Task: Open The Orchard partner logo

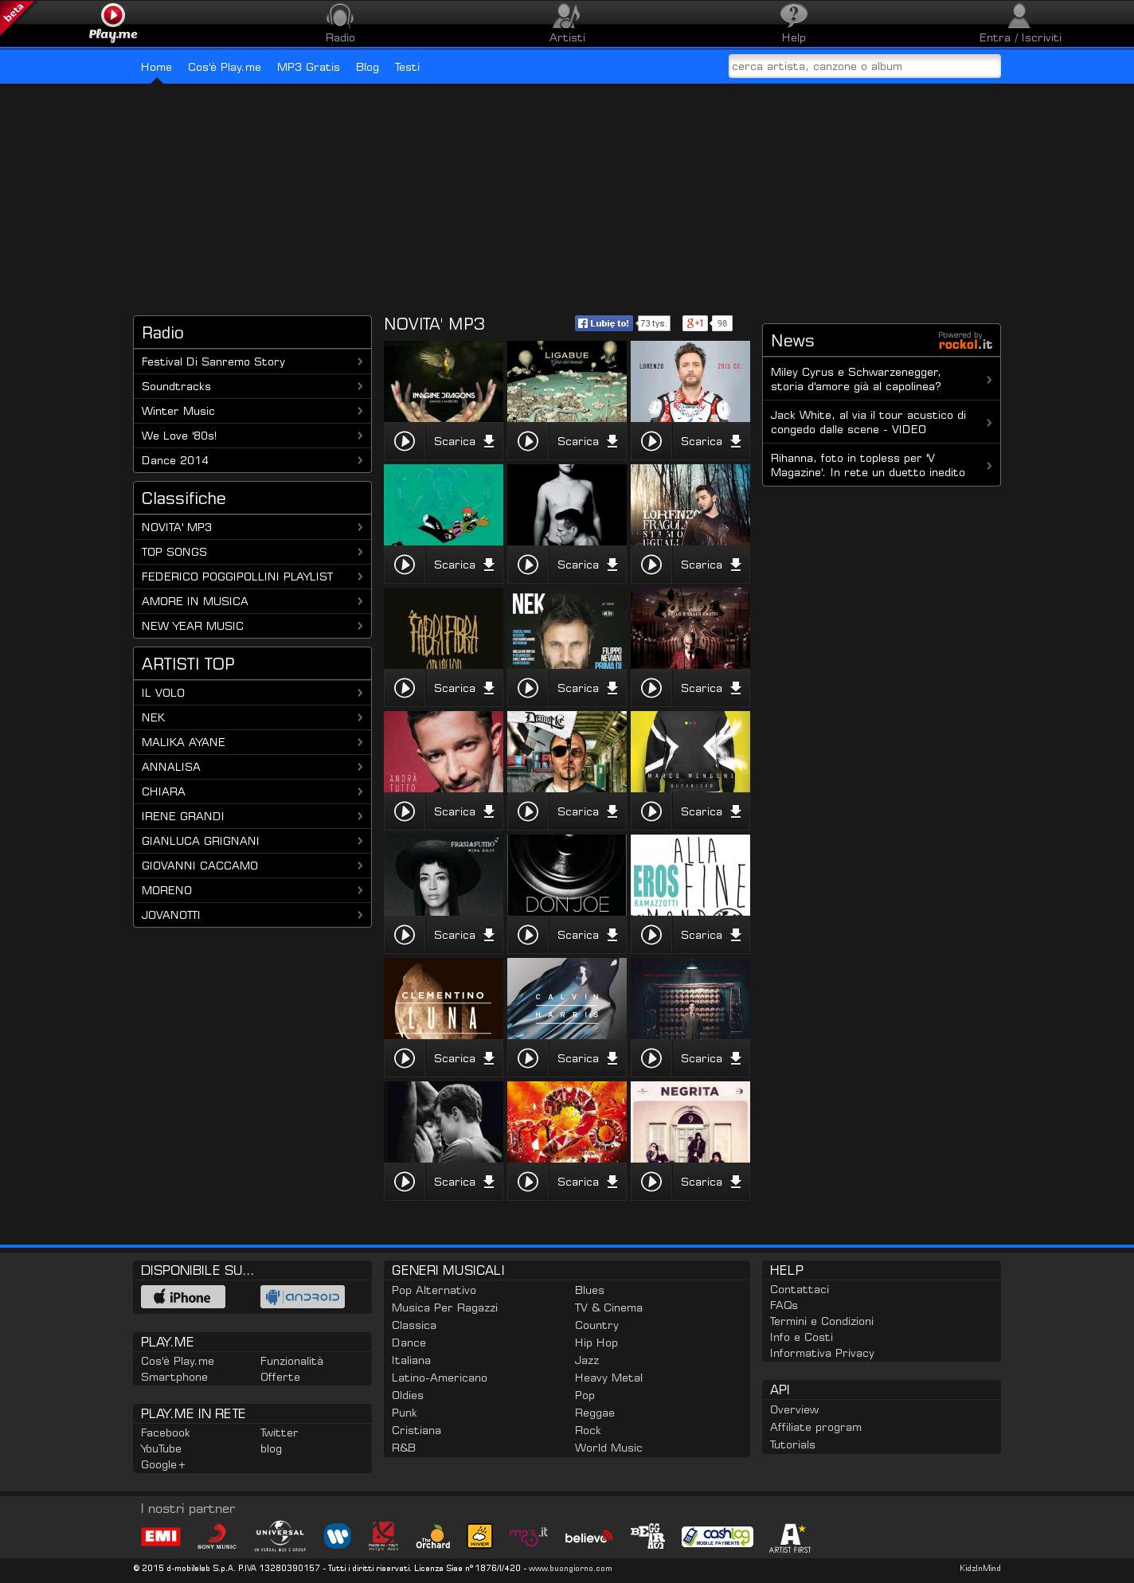Action: pos(432,1538)
